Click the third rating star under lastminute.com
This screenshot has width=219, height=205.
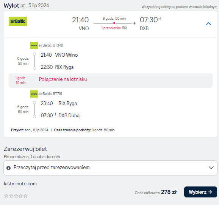[x=16, y=196]
